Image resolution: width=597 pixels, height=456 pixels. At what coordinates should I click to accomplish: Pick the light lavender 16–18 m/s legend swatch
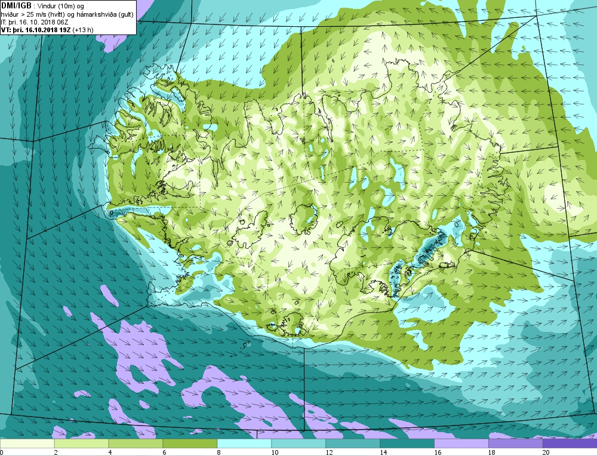click(461, 443)
